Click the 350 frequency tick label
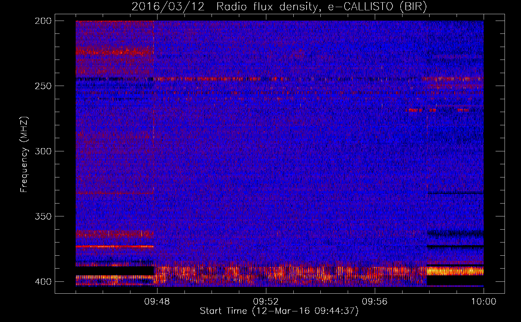This screenshot has height=322, width=521. [x=43, y=216]
